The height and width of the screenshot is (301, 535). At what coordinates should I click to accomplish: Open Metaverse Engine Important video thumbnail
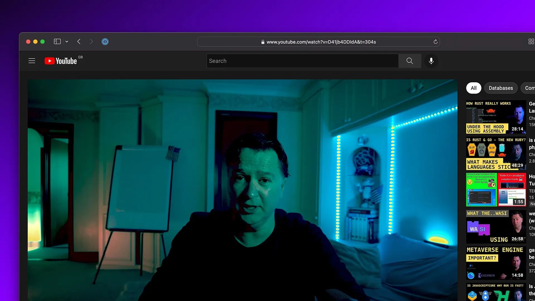click(496, 263)
